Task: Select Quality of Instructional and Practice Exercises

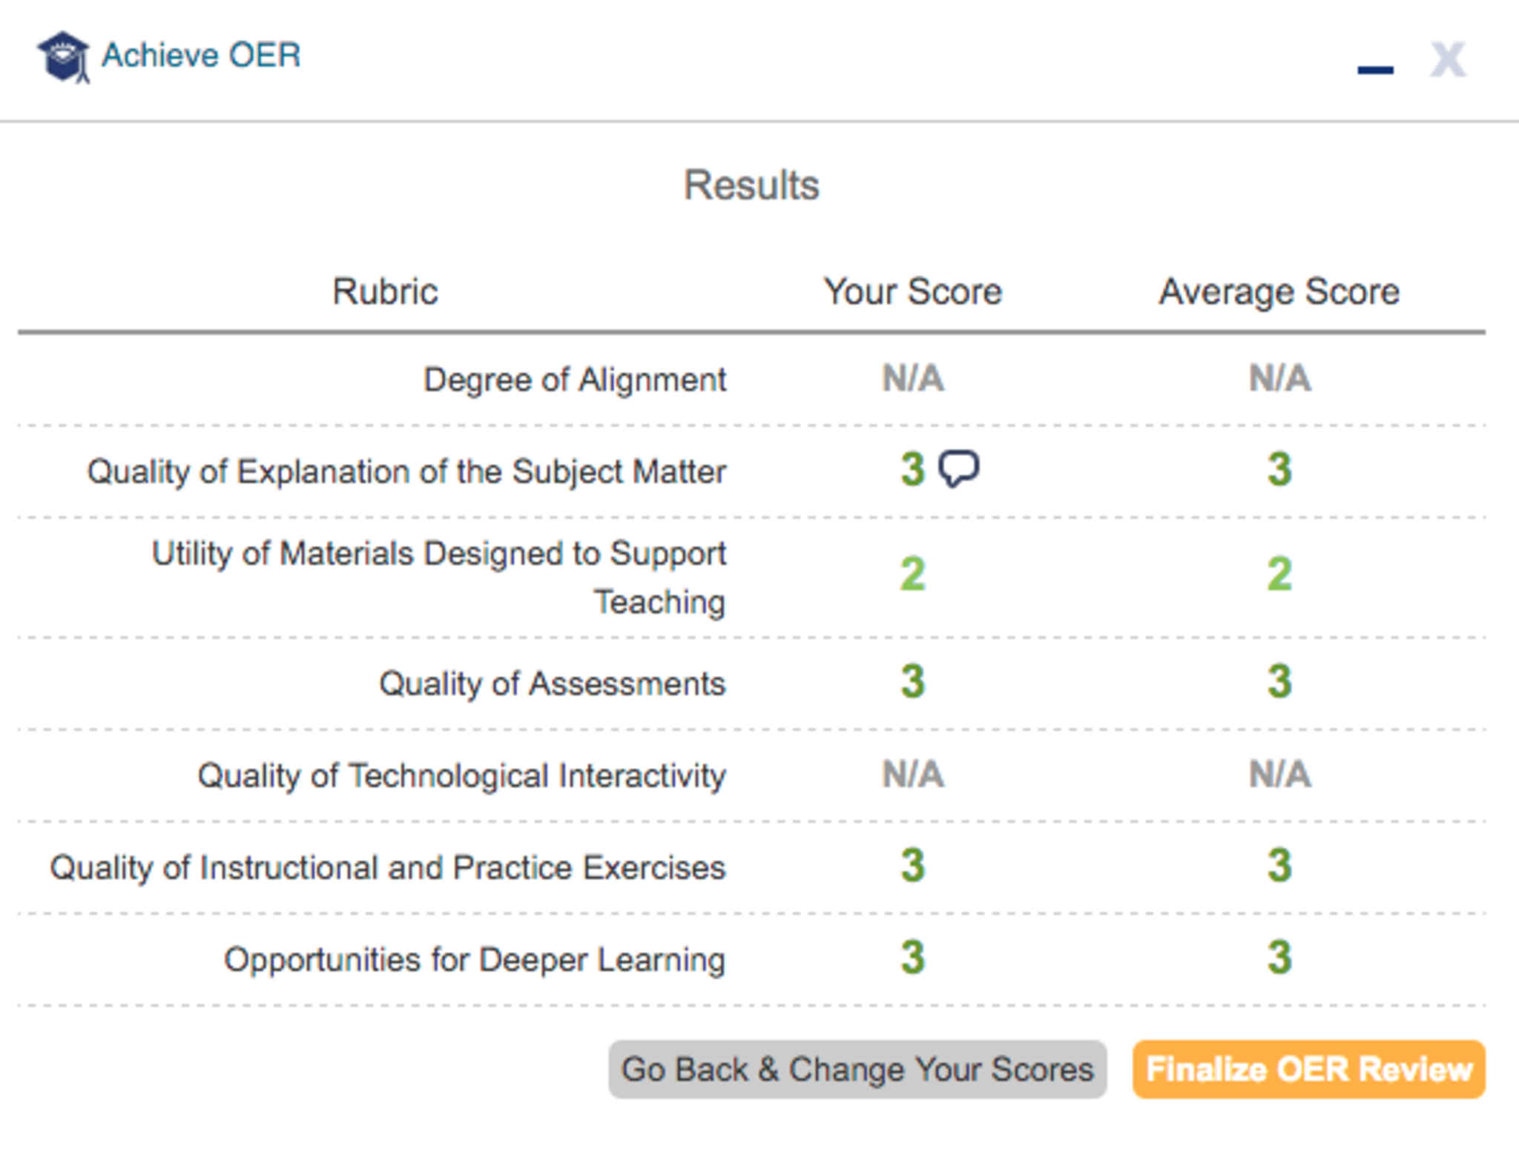Action: 387,867
